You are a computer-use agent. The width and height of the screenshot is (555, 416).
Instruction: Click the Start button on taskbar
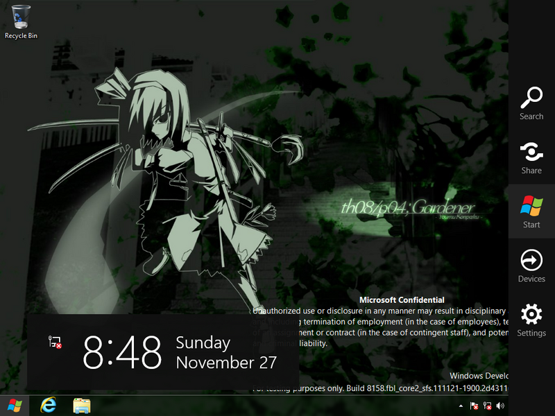pyautogui.click(x=15, y=406)
